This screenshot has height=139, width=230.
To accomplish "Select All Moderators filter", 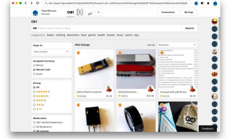I will pos(34,127).
